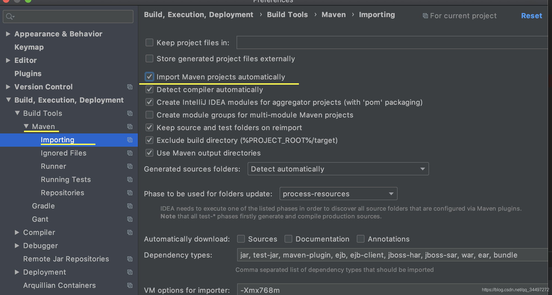Click project-level icon next to Importing

[130, 140]
